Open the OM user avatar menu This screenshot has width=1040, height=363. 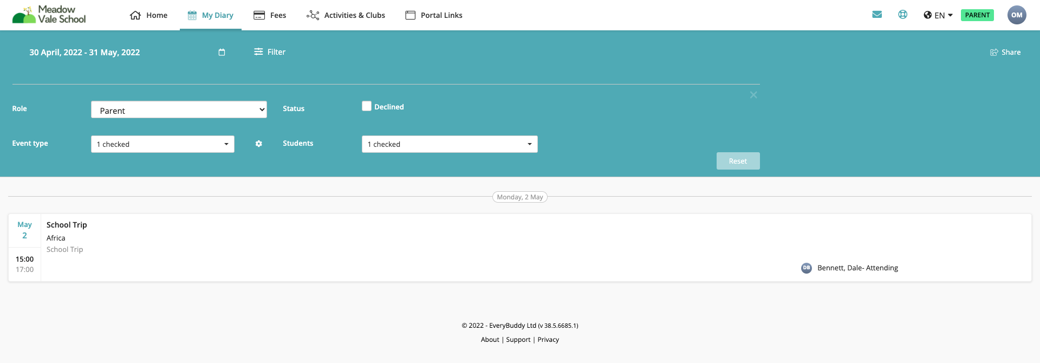(1017, 15)
